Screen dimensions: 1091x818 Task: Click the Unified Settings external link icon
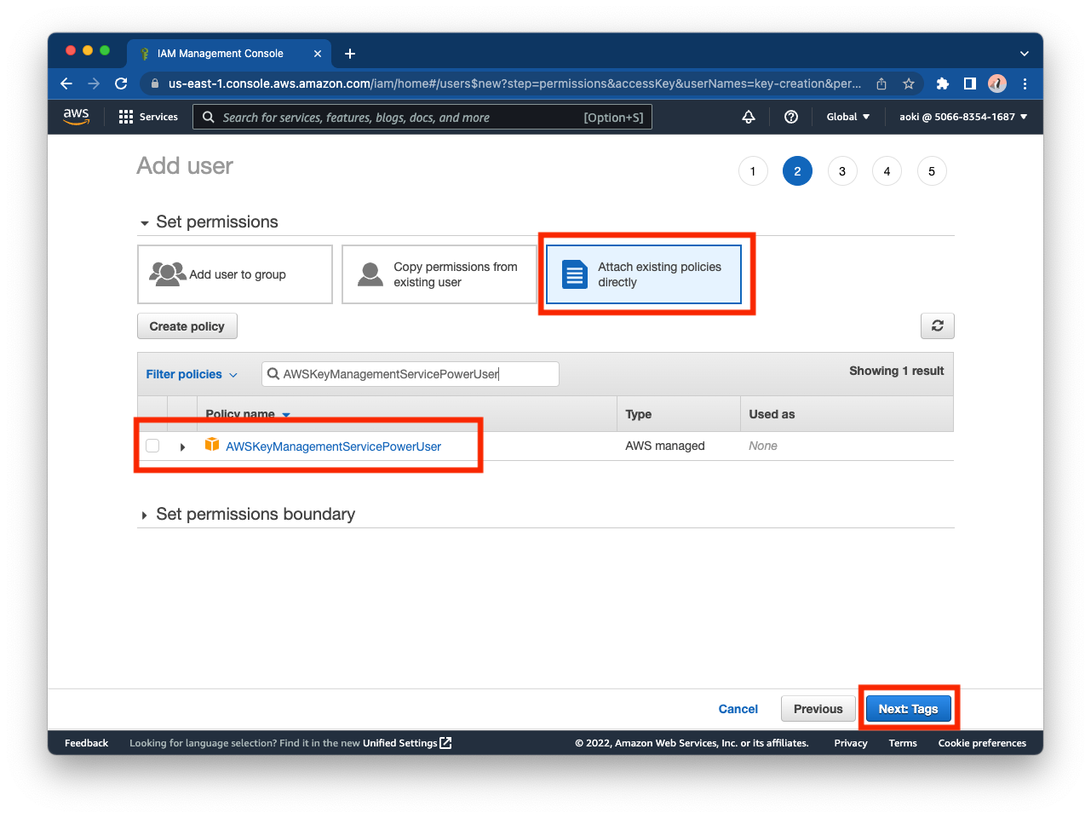coord(445,743)
